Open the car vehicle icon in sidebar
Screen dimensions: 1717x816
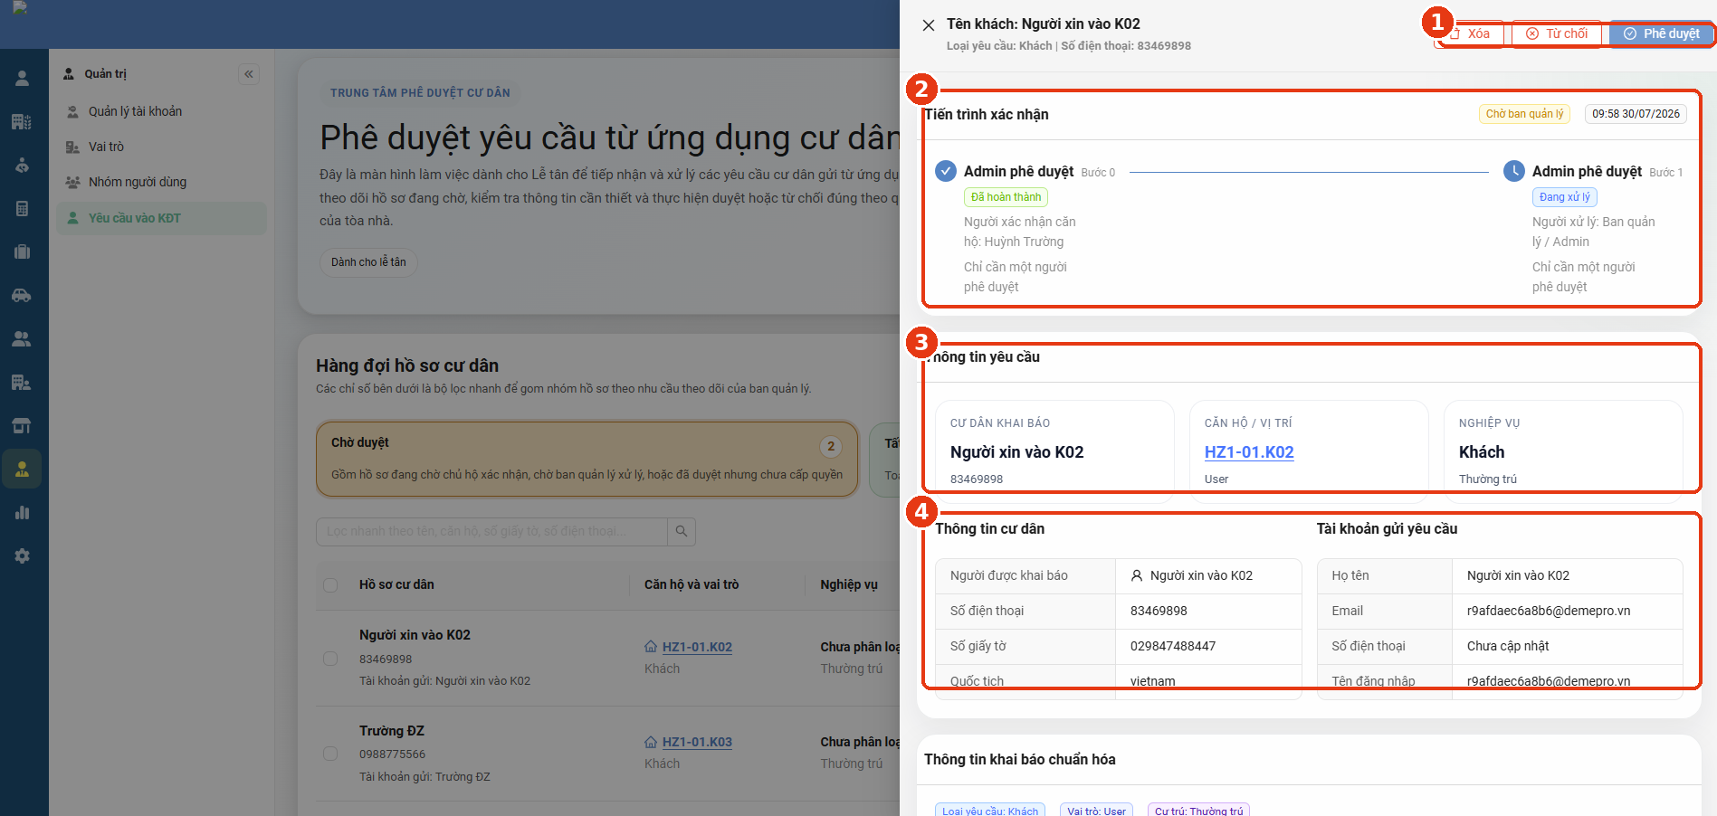pos(22,296)
